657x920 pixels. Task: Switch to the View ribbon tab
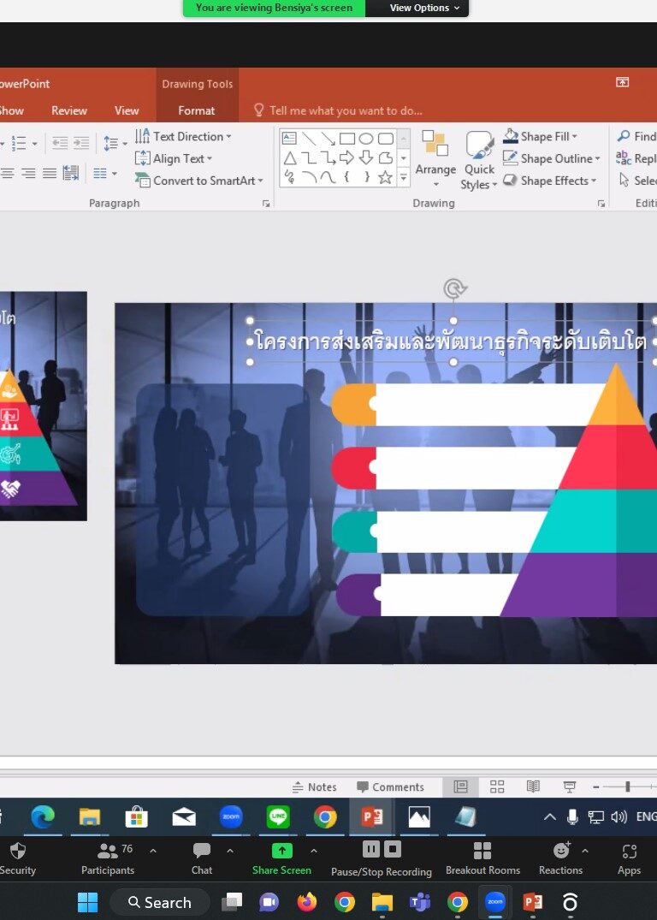(127, 110)
